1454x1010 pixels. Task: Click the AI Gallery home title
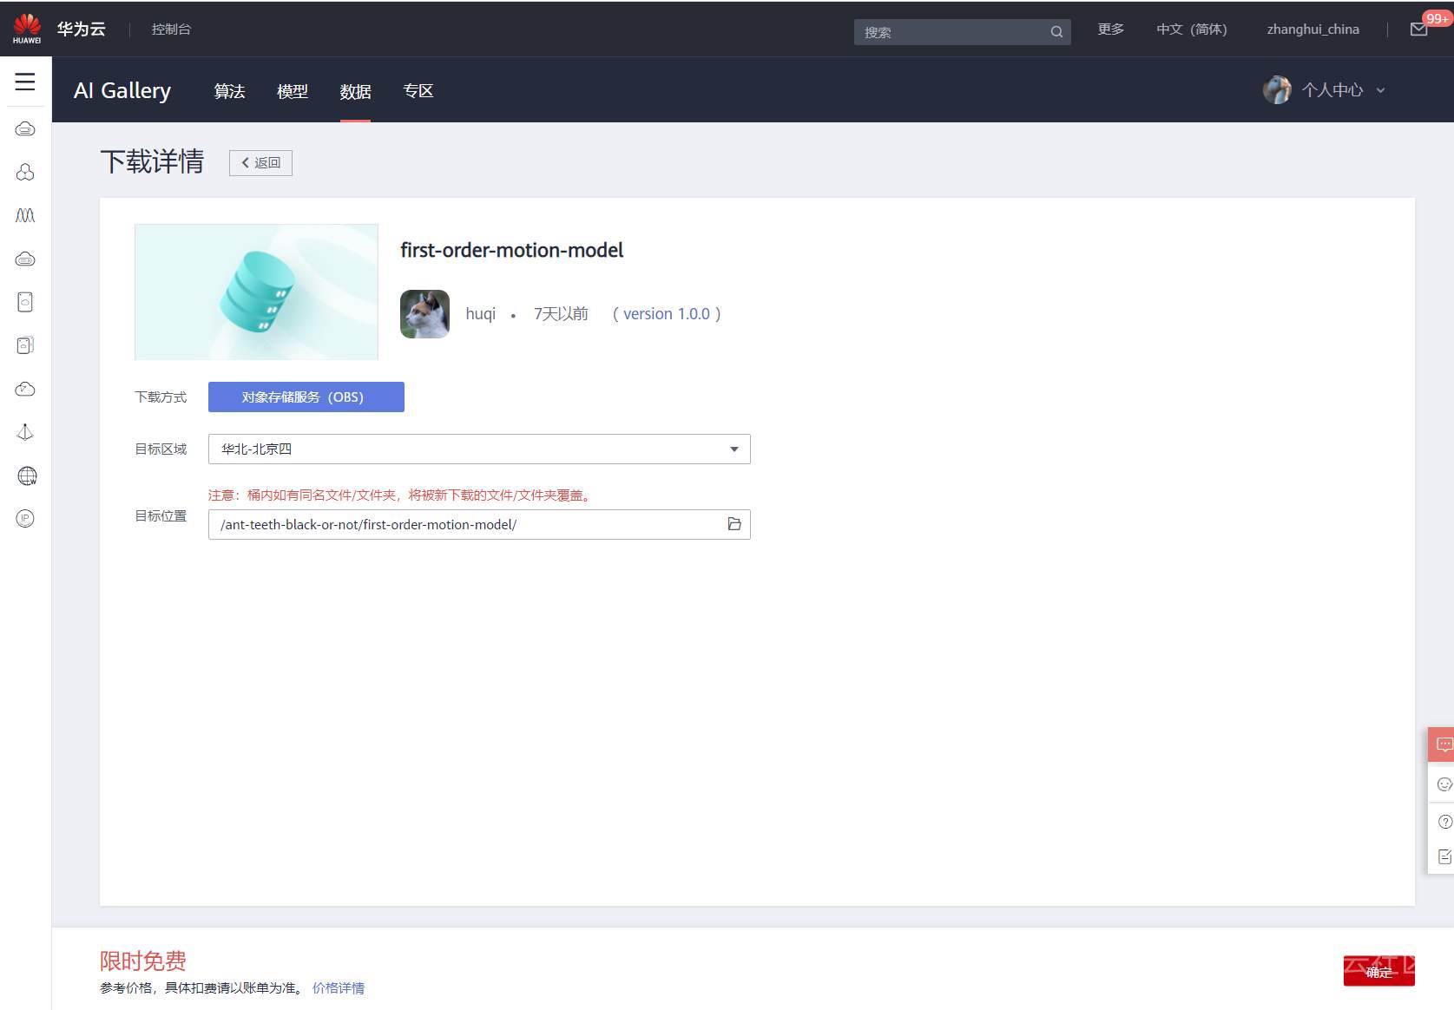tap(122, 90)
